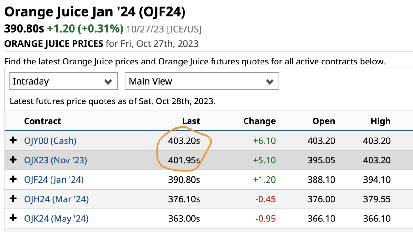Open the OJY00 (Cash) contract link
The image size is (413, 232).
point(50,141)
